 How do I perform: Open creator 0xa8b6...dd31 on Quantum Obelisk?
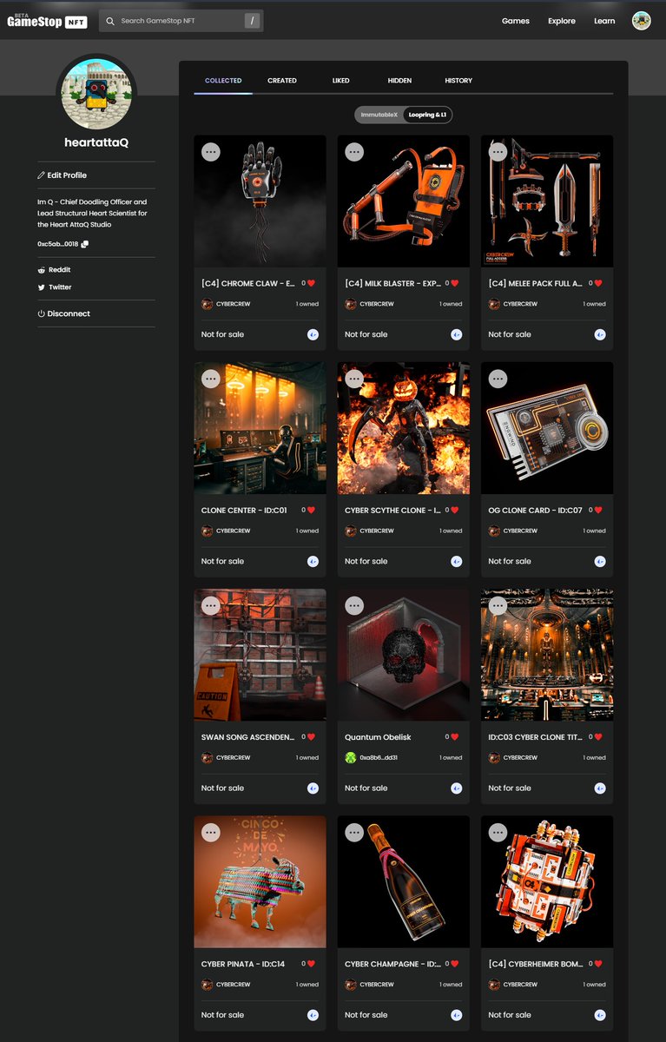372,758
